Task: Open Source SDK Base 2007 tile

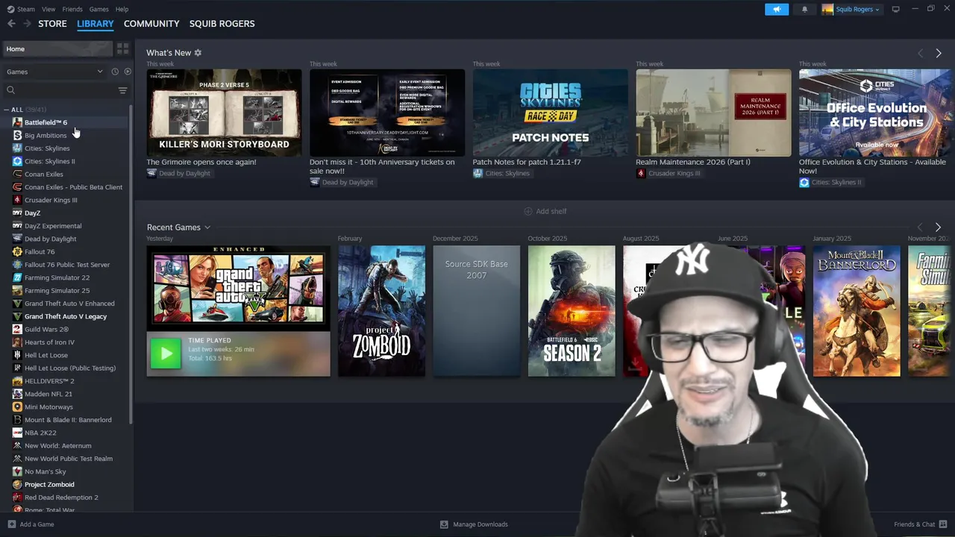Action: pyautogui.click(x=476, y=311)
